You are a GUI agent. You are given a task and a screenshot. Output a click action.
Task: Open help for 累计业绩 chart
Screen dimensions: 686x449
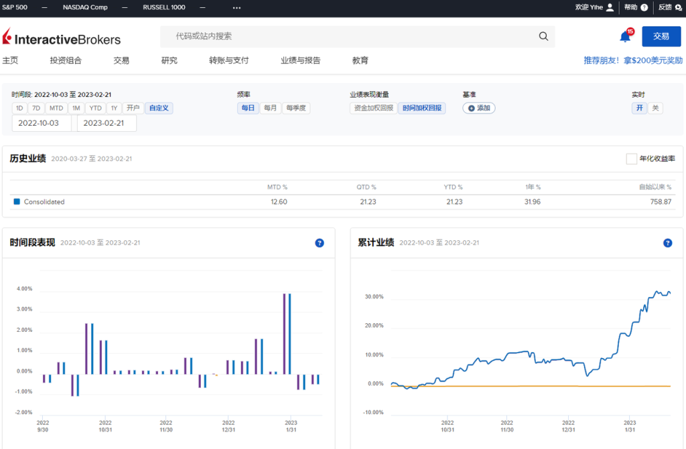click(x=667, y=243)
